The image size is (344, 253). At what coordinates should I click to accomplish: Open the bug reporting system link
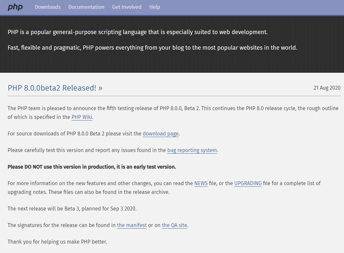coord(192,150)
